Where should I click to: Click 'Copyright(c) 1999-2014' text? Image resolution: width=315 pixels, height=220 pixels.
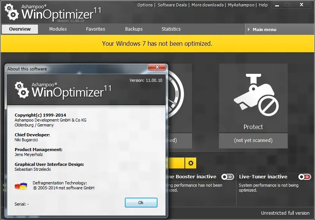point(40,115)
